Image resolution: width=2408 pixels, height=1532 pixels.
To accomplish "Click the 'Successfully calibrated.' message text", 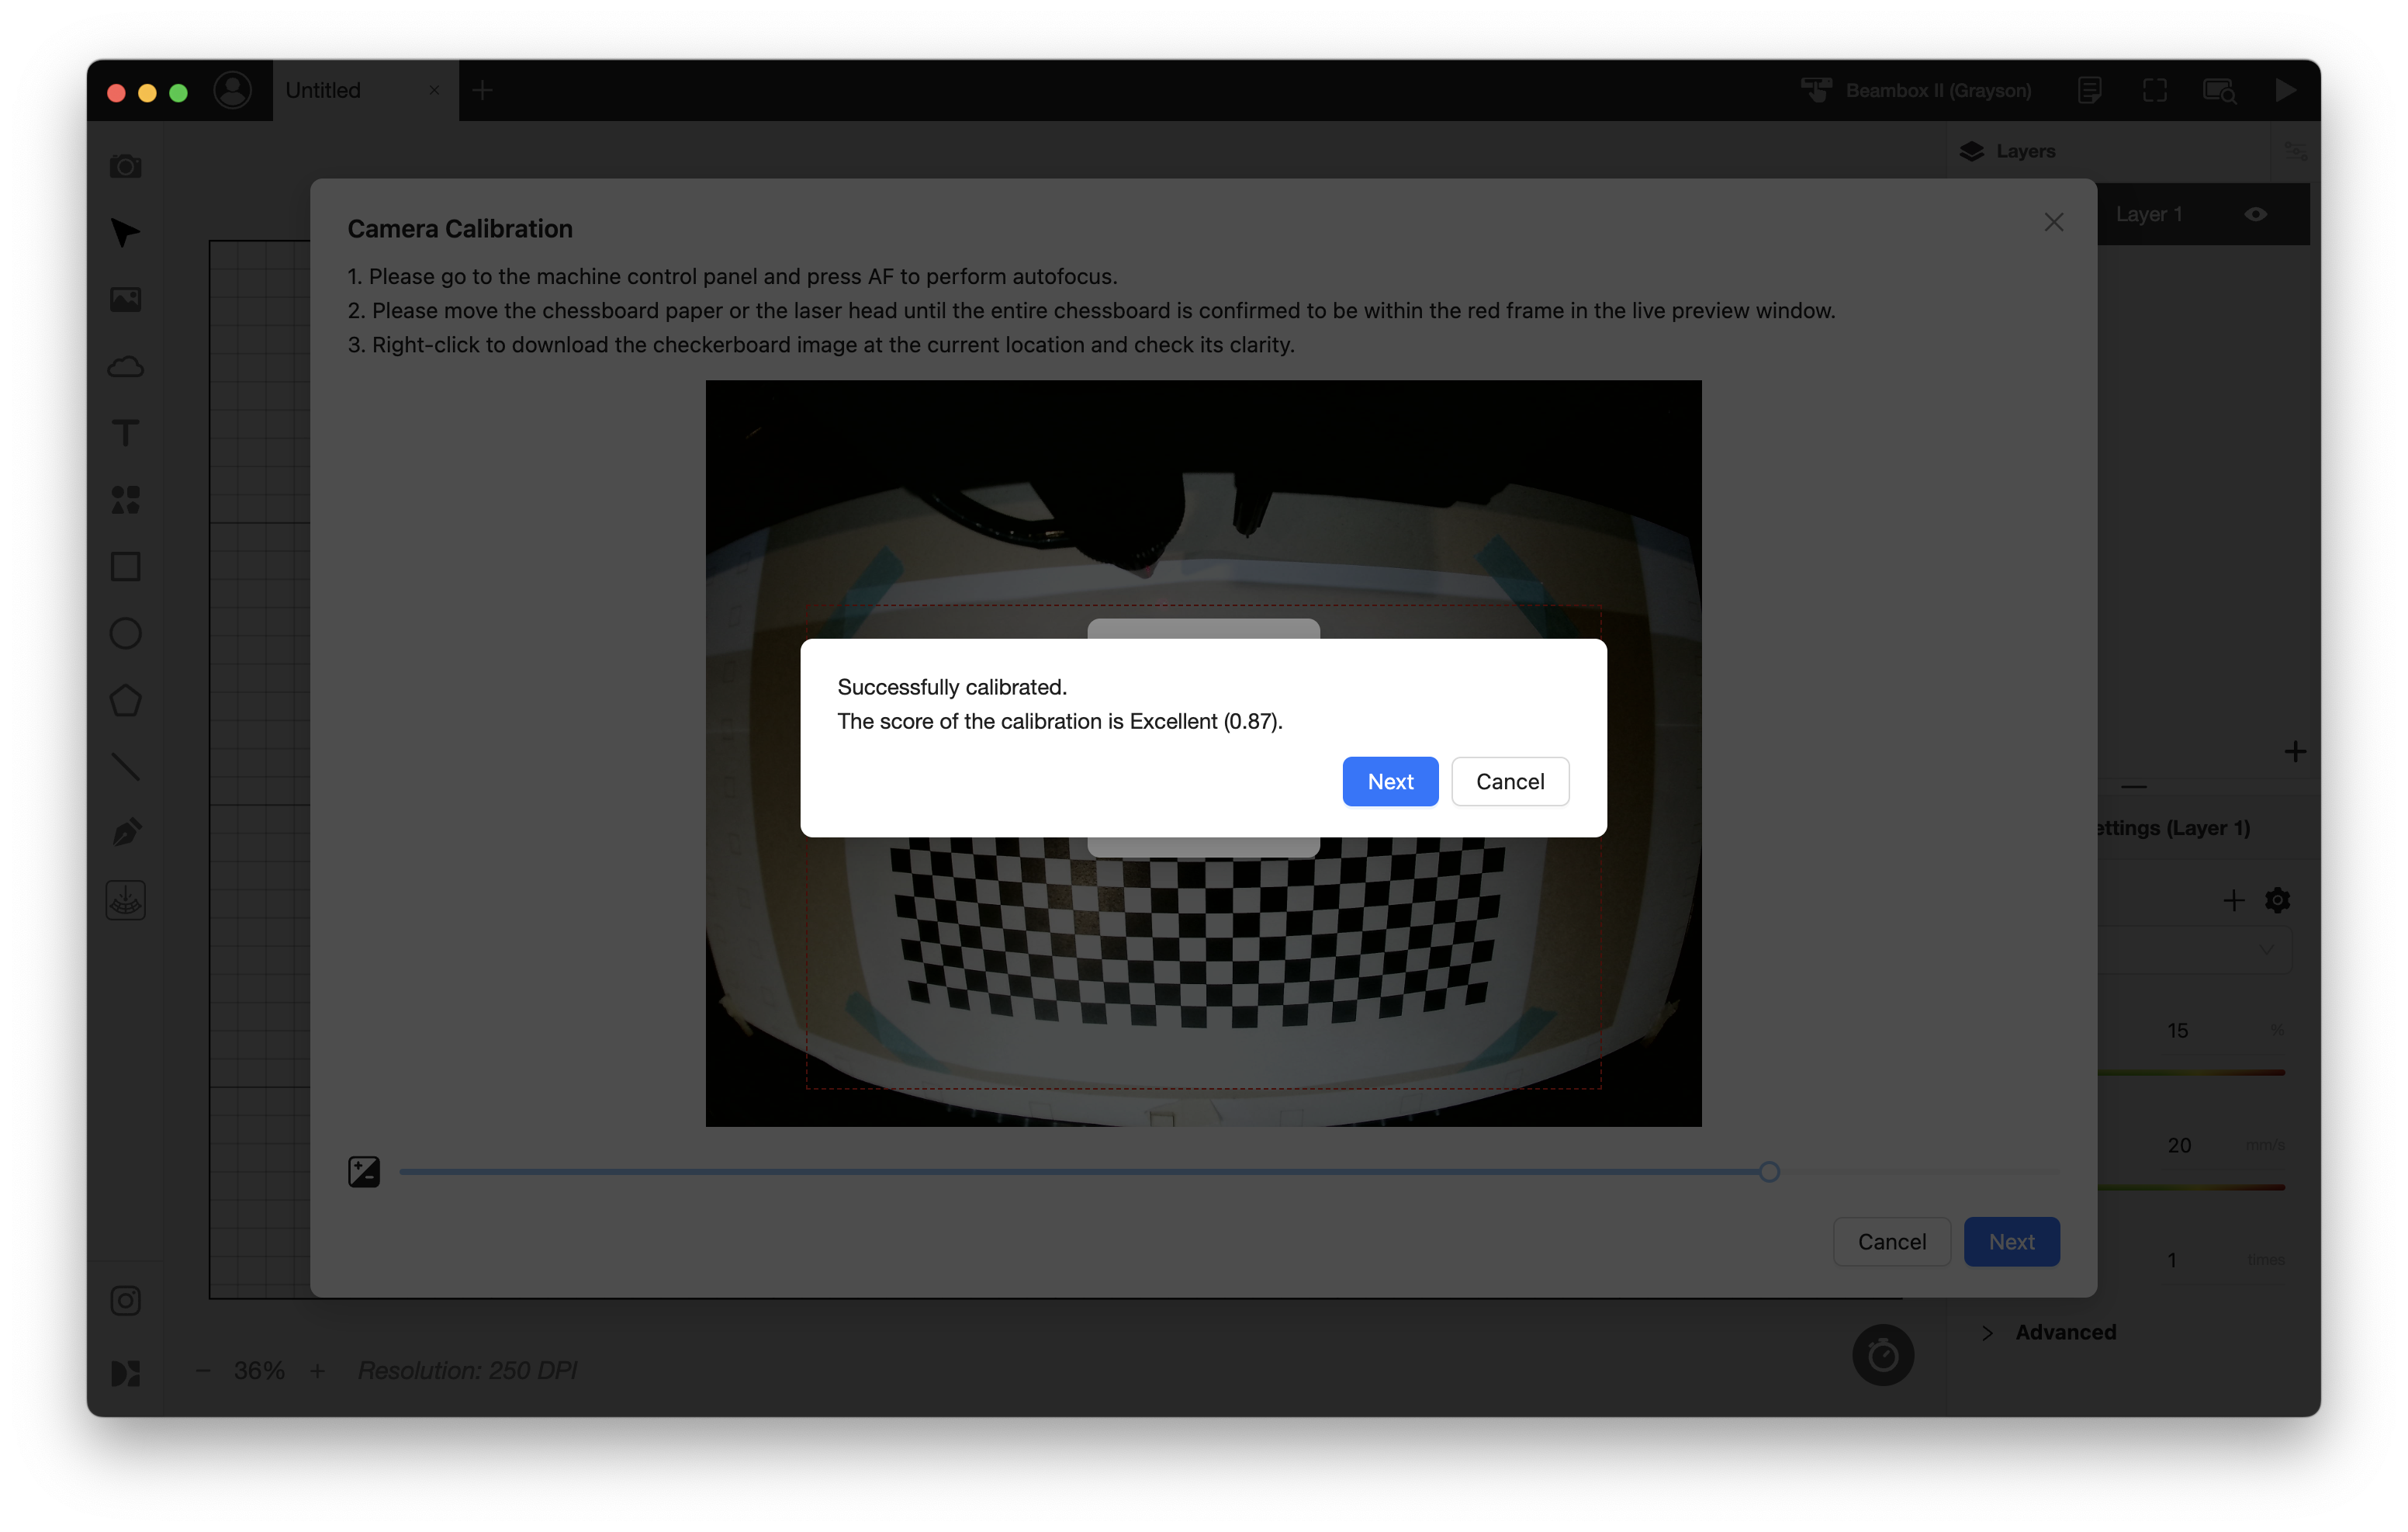I will coord(952,686).
